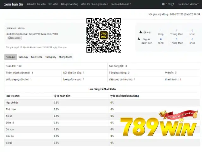
Task: Click 'Hoa hồng và Chiết khấu' table title
Action: (x=102, y=89)
